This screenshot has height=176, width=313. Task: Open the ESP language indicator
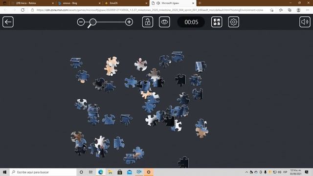(x=285, y=172)
